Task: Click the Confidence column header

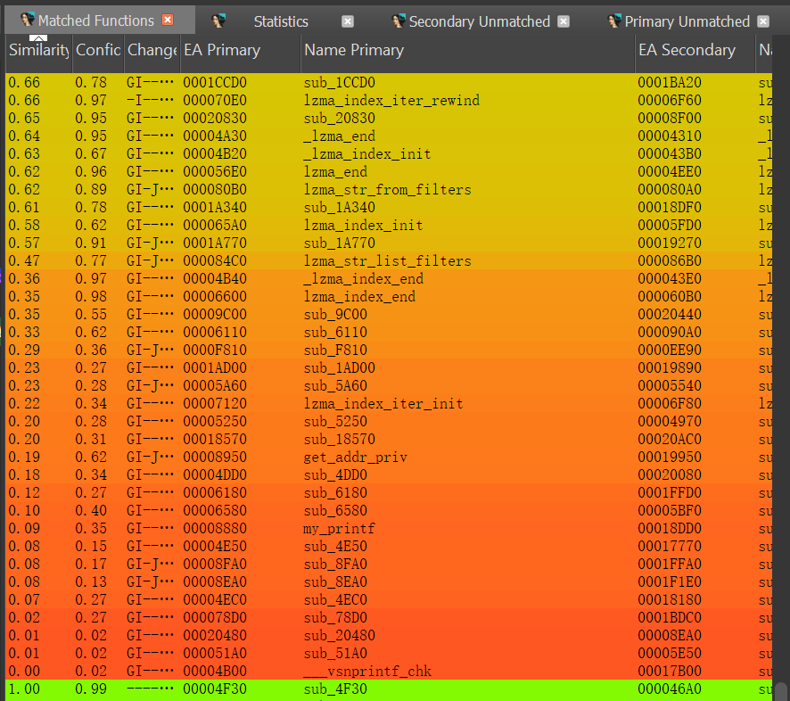Action: (x=98, y=51)
